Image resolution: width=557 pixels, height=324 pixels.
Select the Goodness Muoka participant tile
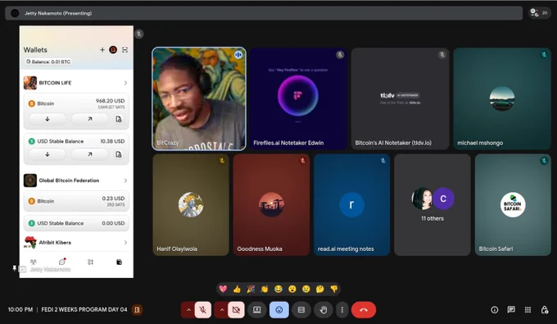point(271,205)
